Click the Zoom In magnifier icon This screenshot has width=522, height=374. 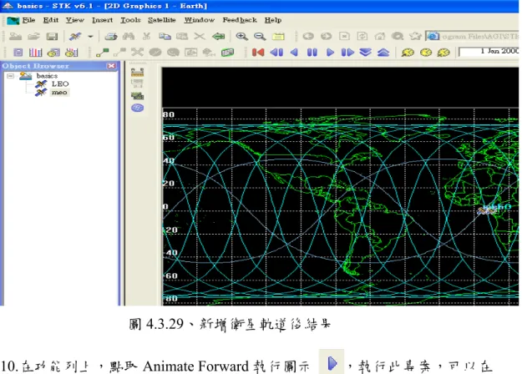[x=241, y=36]
